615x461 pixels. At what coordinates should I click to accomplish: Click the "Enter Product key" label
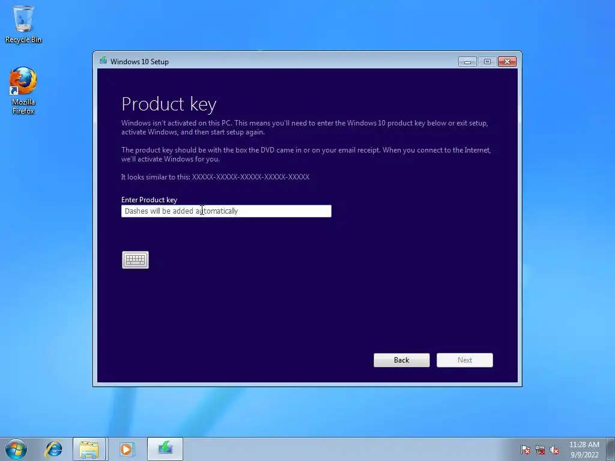[x=149, y=199]
